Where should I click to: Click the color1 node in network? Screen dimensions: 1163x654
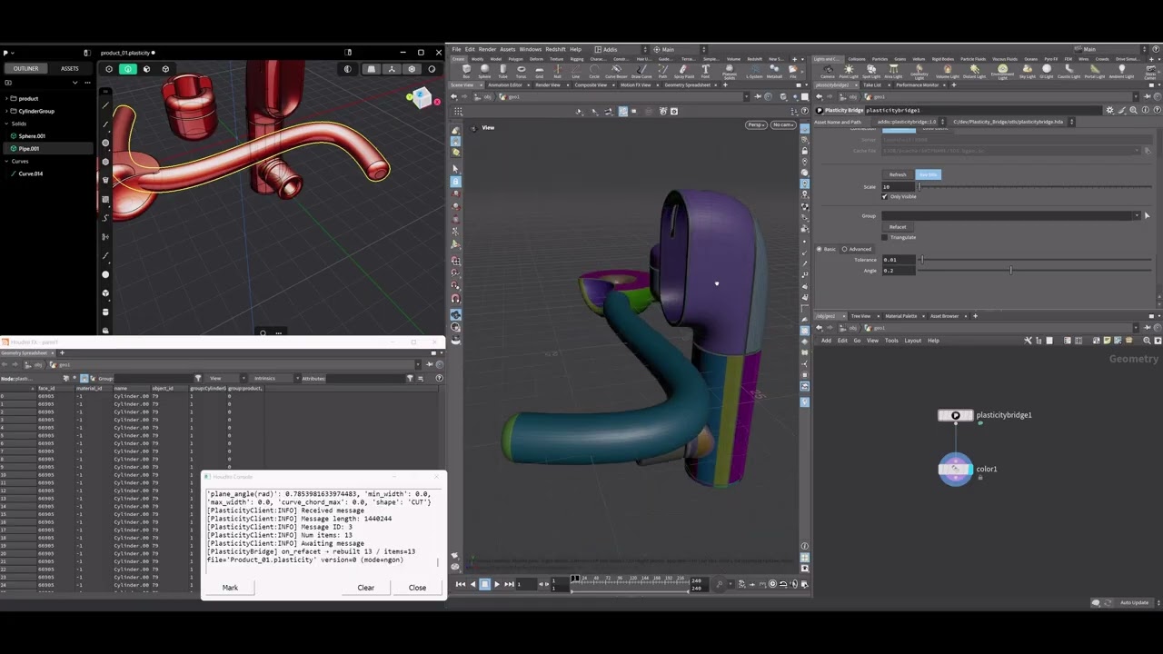(955, 470)
